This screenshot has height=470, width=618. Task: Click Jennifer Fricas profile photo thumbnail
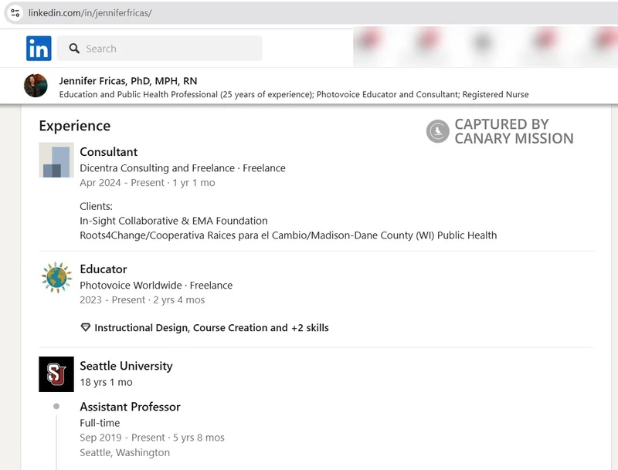point(36,86)
